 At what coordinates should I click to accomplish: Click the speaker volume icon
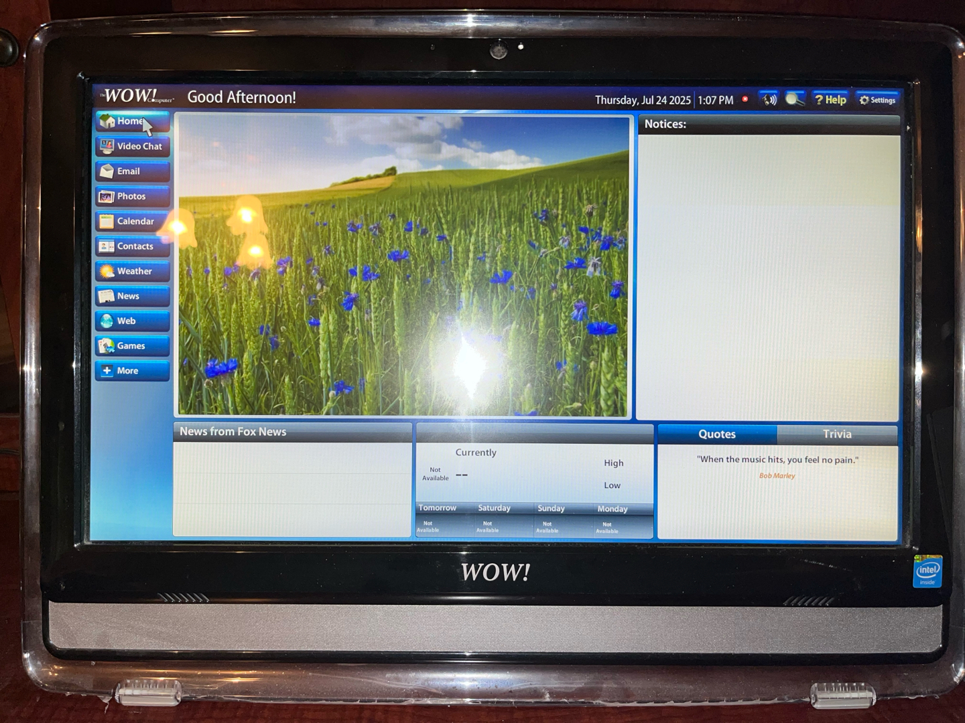click(769, 100)
